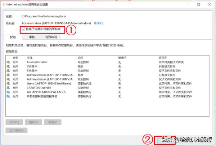This screenshot has height=146, width=216.
Task: Click the 添加(D) button
Action: point(14,122)
